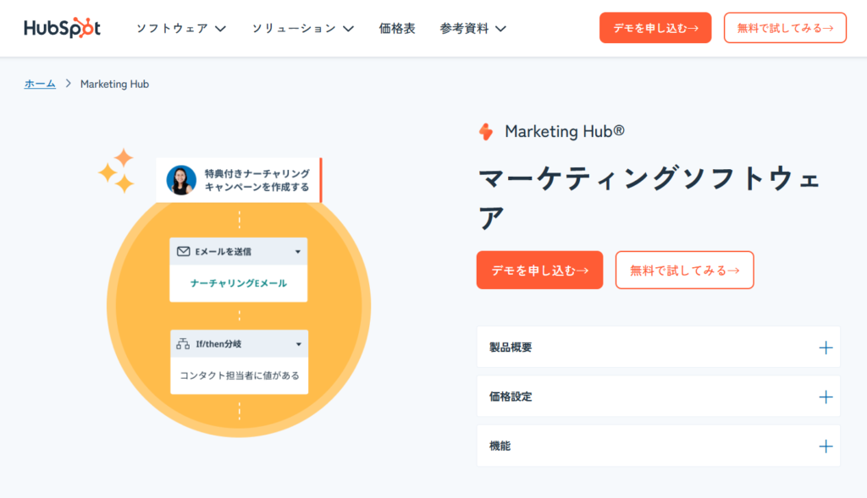Viewport: 867px width, 498px height.
Task: Open the 参考資料 dropdown menu
Action: [x=472, y=28]
